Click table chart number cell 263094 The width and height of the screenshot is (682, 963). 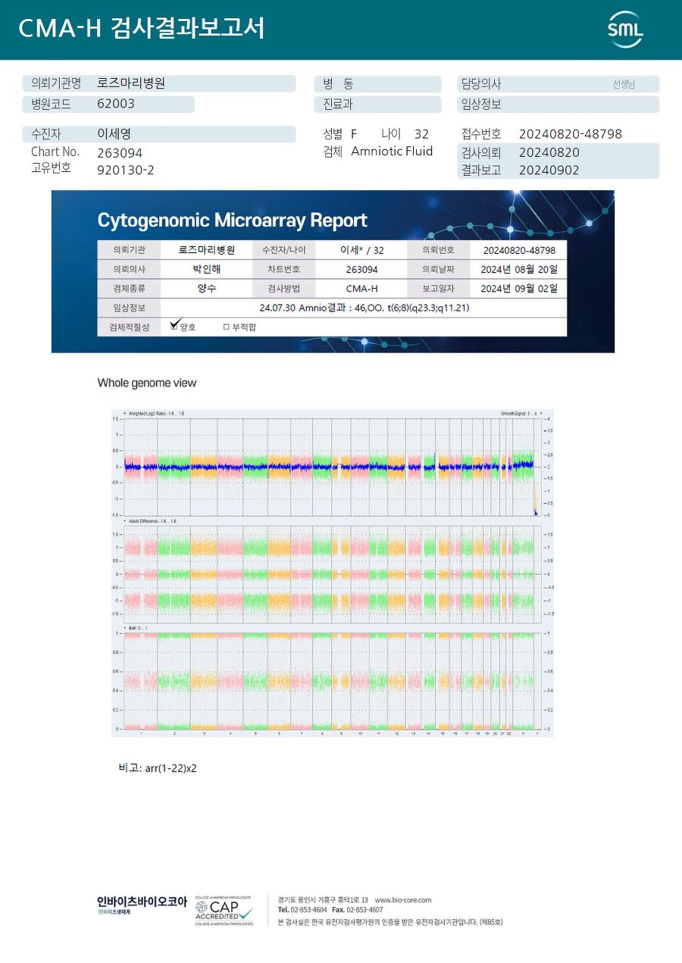pyautogui.click(x=362, y=269)
